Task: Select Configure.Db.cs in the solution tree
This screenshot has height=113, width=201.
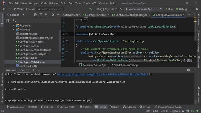Action: coord(28,58)
